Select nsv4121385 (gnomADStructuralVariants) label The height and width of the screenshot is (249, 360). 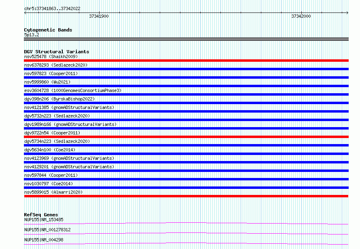pyautogui.click(x=69, y=107)
